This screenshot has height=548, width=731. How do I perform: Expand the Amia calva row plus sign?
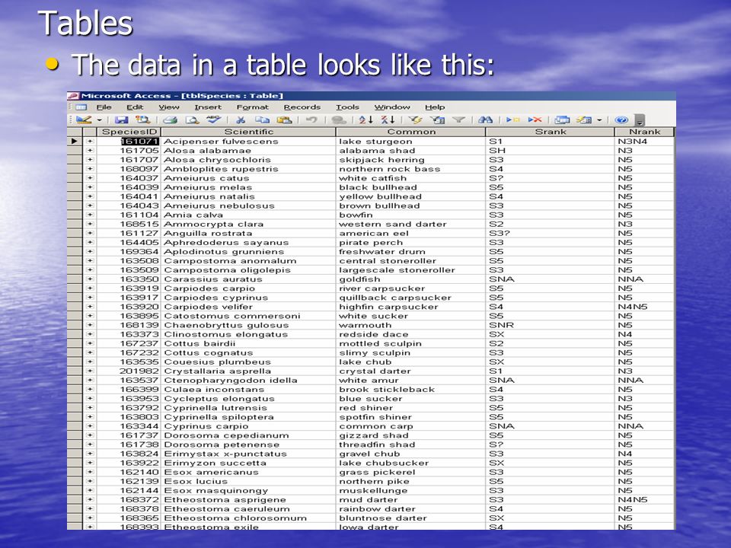(90, 215)
